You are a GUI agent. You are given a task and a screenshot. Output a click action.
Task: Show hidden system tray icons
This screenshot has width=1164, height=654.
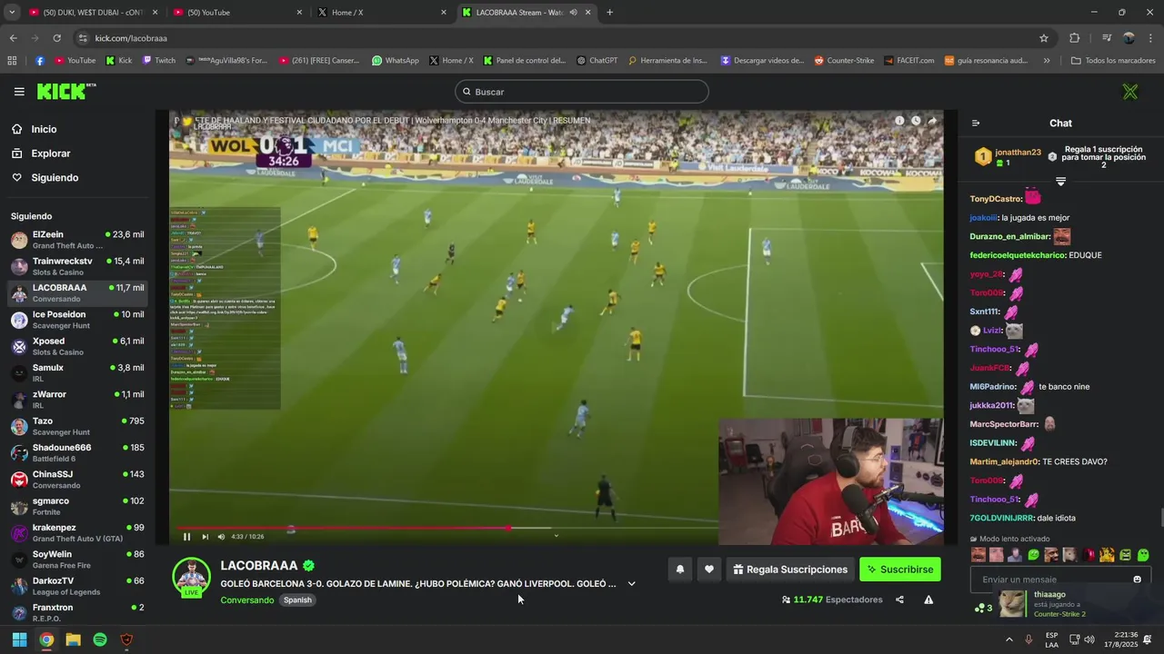(1010, 639)
